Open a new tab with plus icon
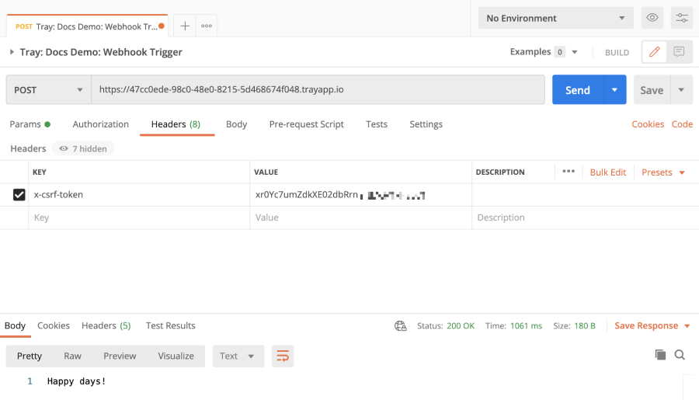Image resolution: width=699 pixels, height=400 pixels. pyautogui.click(x=185, y=26)
